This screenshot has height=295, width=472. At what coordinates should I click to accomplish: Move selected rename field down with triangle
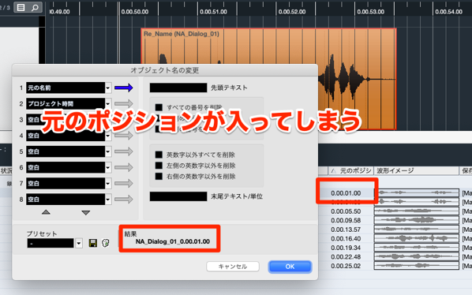coord(86,213)
